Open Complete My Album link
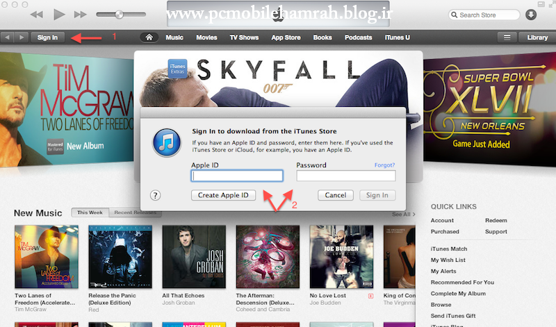The width and height of the screenshot is (556, 327). click(x=458, y=294)
